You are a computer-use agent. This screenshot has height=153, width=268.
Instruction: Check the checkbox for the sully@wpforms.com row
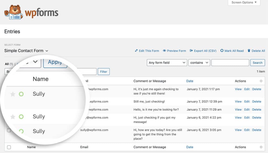(x=9, y=130)
